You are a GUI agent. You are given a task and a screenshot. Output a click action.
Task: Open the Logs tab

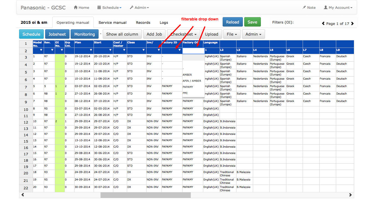point(164,22)
